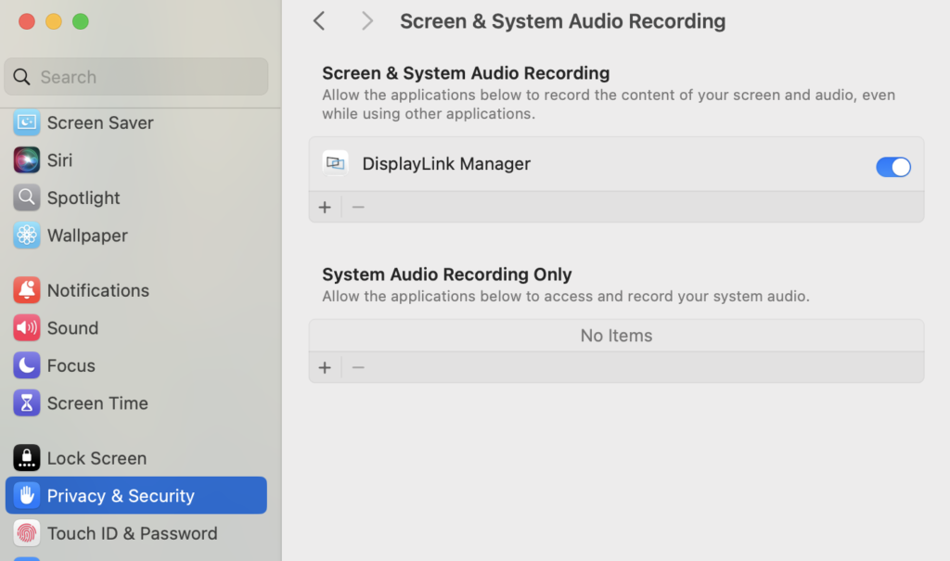This screenshot has width=950, height=561.
Task: Select the Wallpaper flower icon
Action: pyautogui.click(x=27, y=236)
